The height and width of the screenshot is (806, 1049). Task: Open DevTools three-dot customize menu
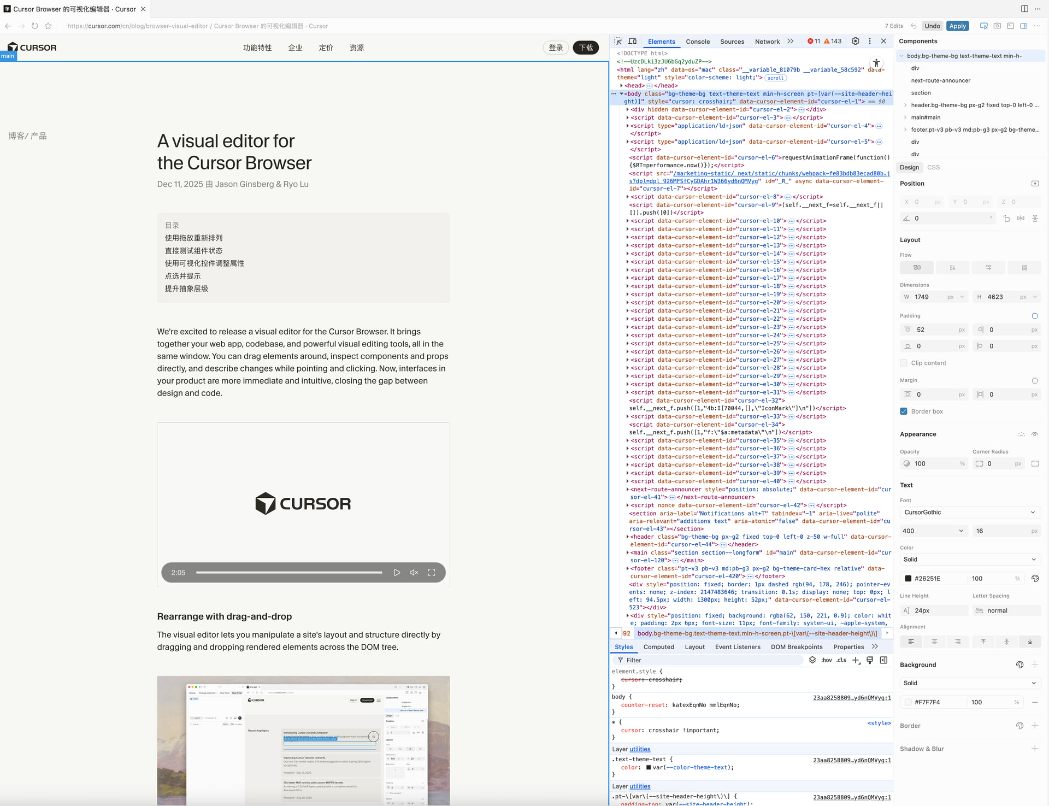pos(870,41)
